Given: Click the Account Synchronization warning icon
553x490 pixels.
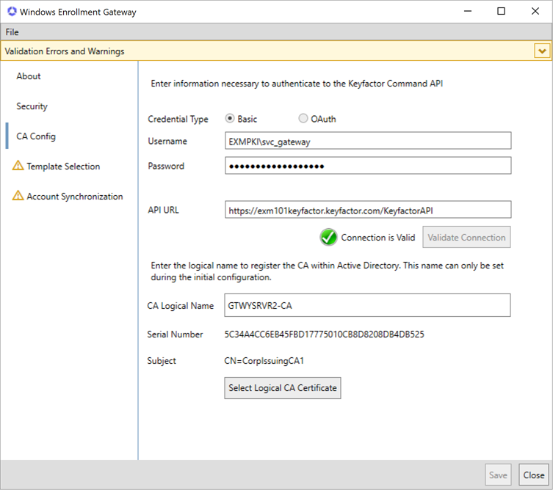Looking at the screenshot, I should 18,197.
